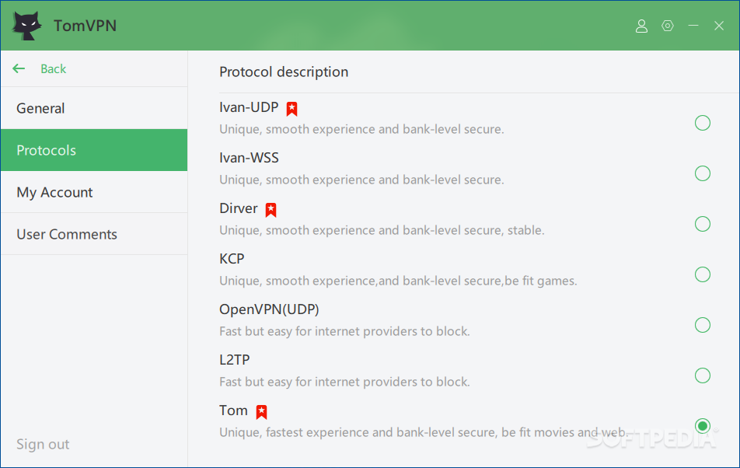Click the OpenVPN(UDP) protocol name

click(x=269, y=309)
